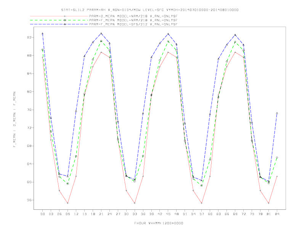Viewport: 302px width, 233px height.
Task: Click the x-axis tick label 63
Action: click(218, 214)
